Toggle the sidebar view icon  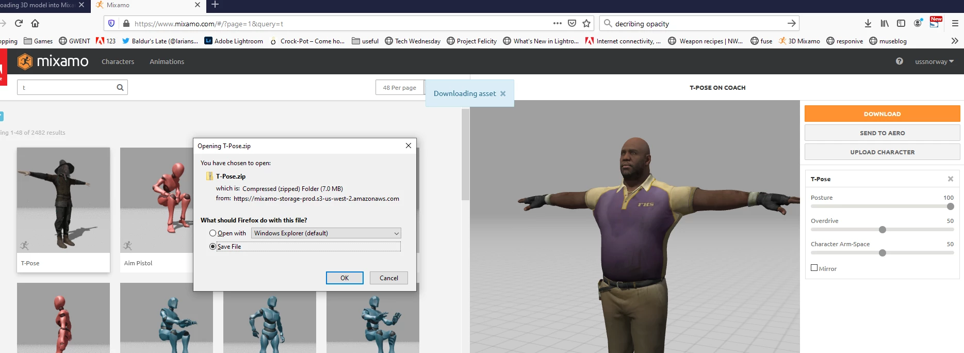pyautogui.click(x=901, y=23)
